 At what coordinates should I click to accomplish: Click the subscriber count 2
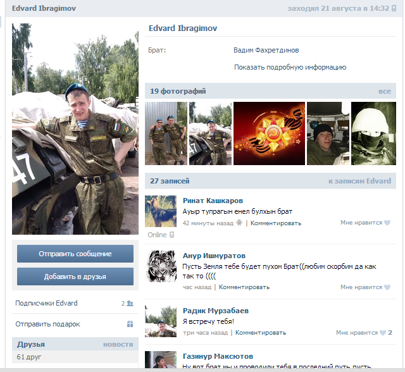[123, 303]
